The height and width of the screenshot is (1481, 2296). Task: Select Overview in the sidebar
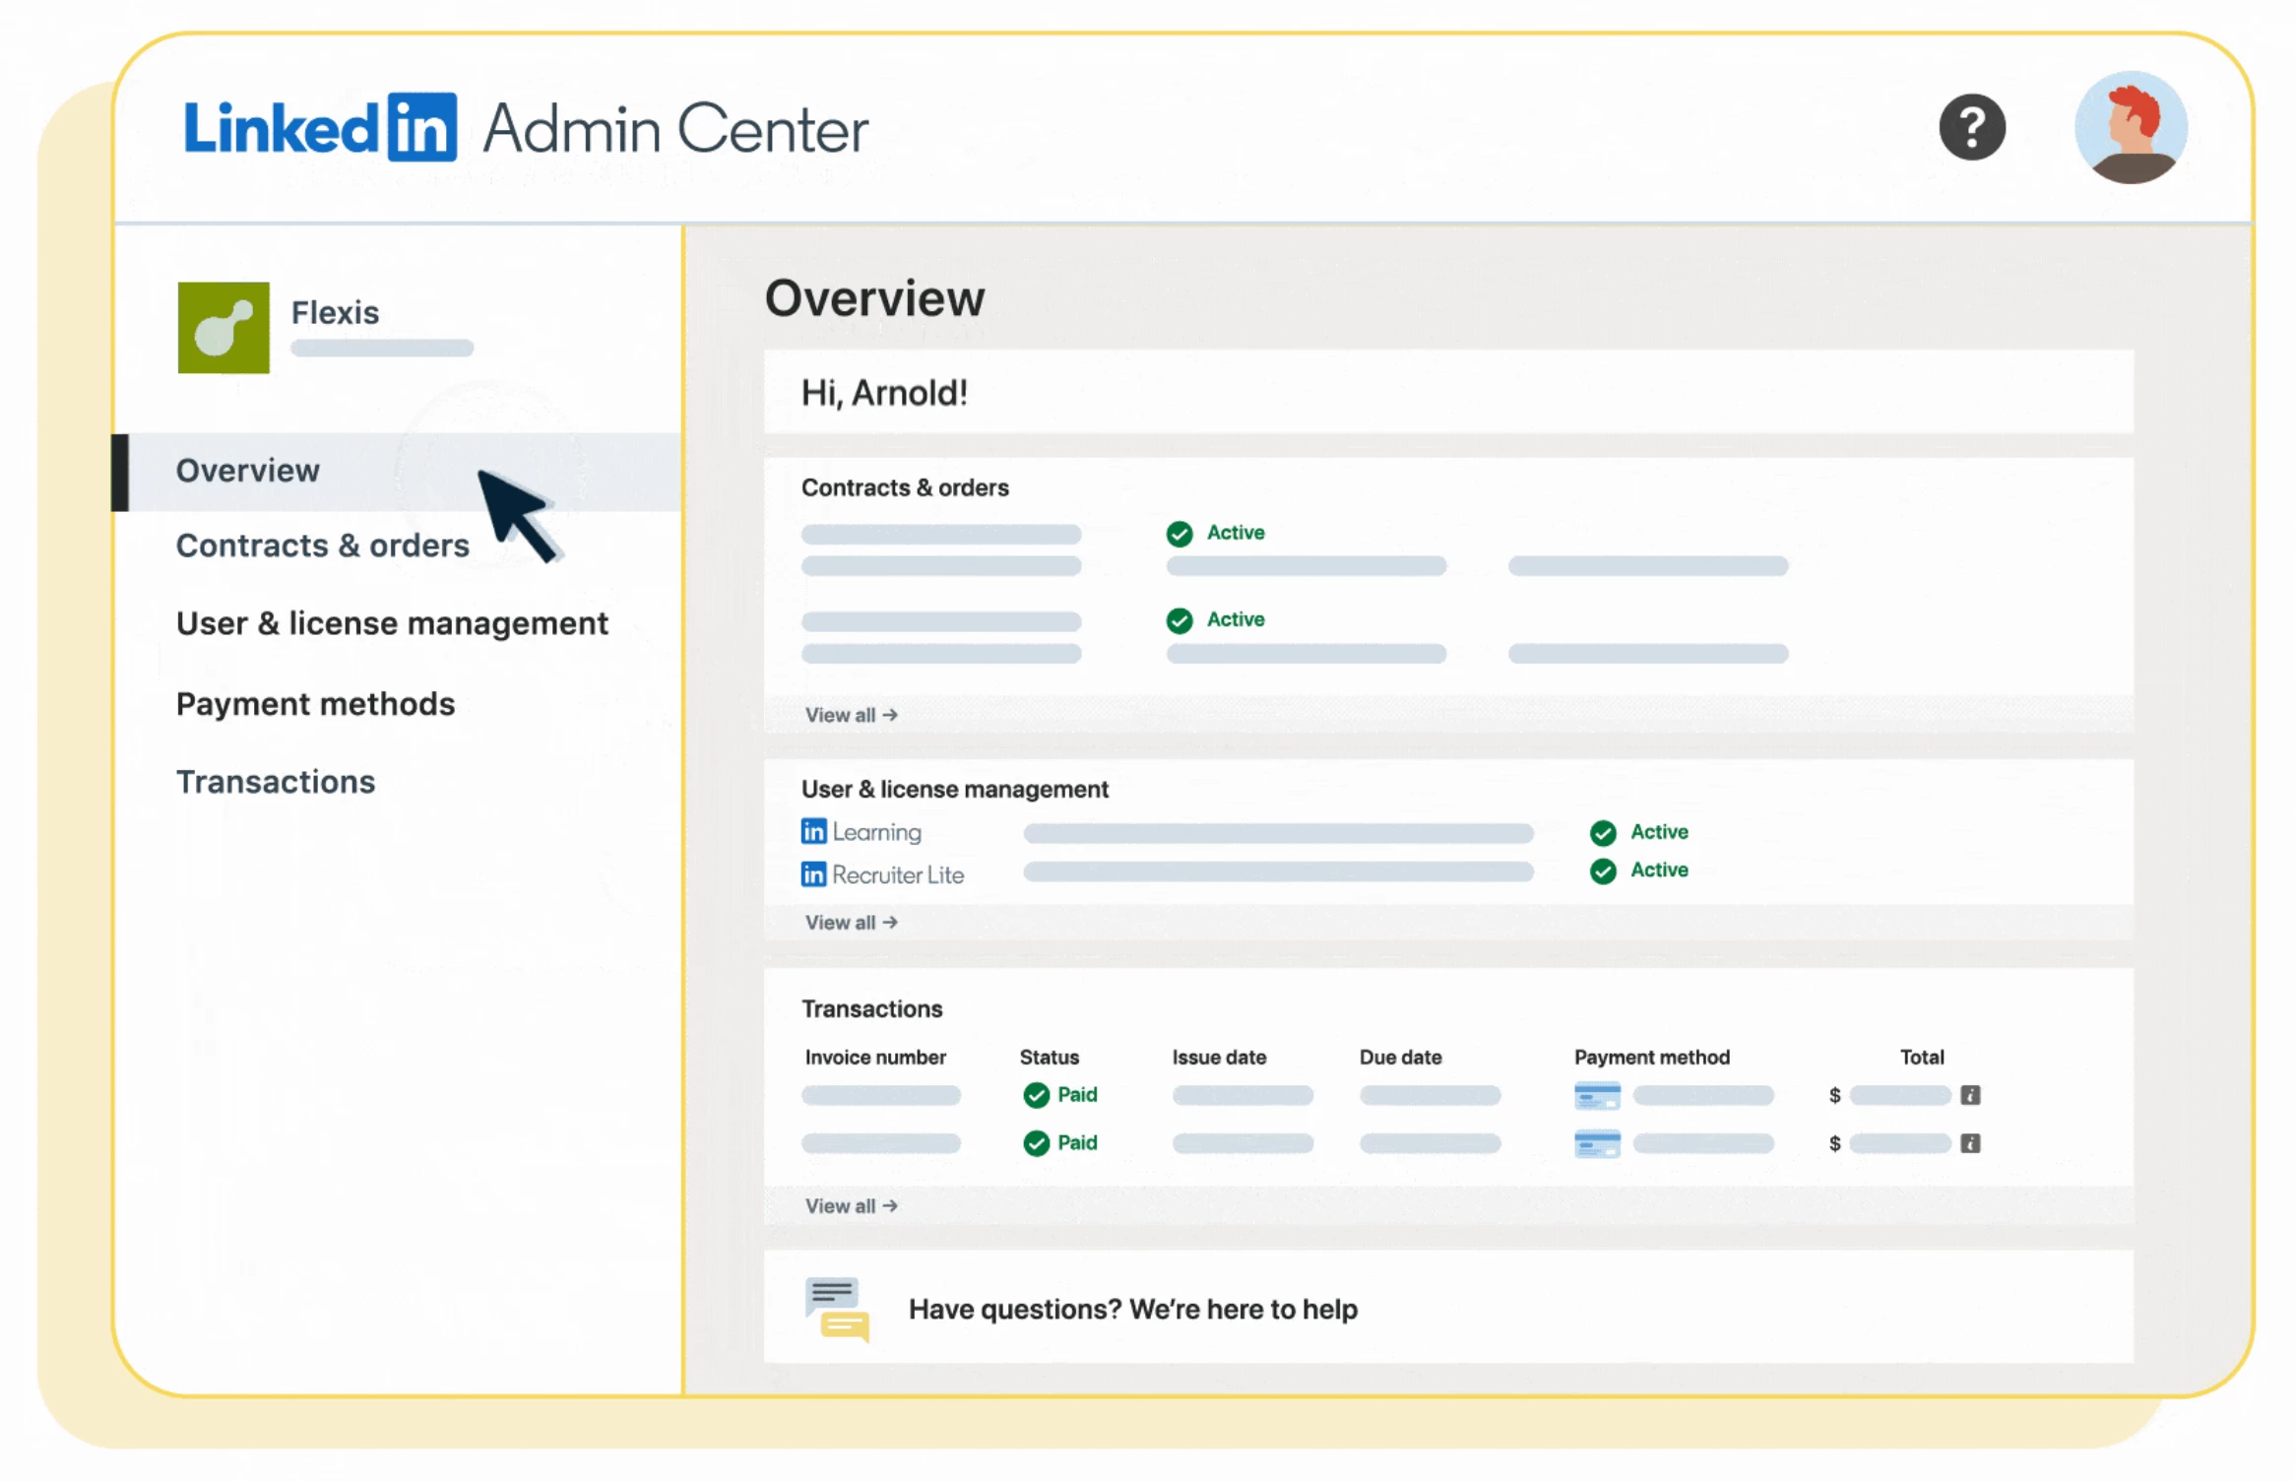point(248,471)
